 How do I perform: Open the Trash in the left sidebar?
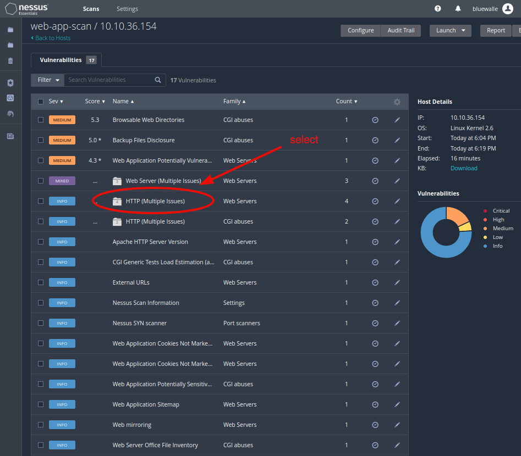pos(10,60)
